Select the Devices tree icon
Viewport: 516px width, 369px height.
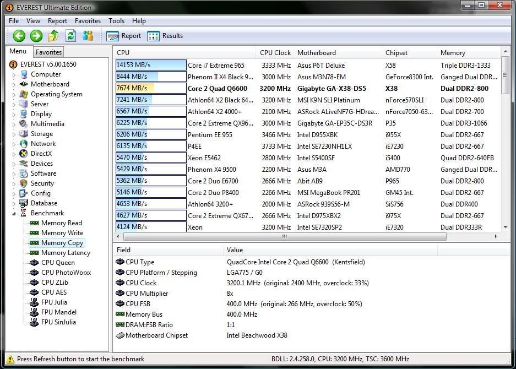24,163
